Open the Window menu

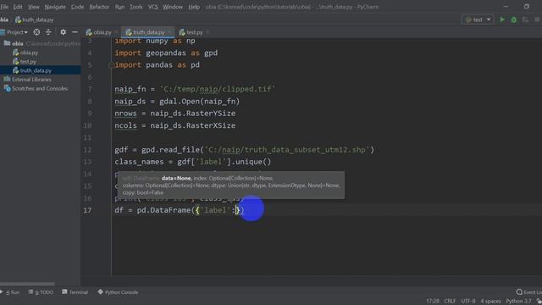click(x=173, y=7)
